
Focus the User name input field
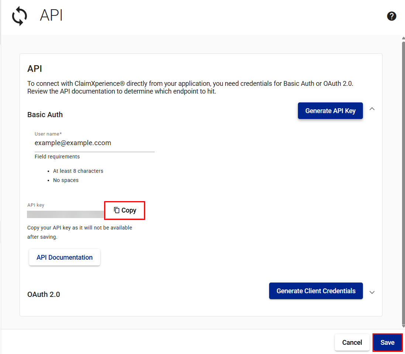pyautogui.click(x=94, y=143)
